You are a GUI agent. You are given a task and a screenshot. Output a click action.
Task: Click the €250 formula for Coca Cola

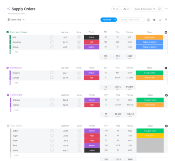(129, 42)
